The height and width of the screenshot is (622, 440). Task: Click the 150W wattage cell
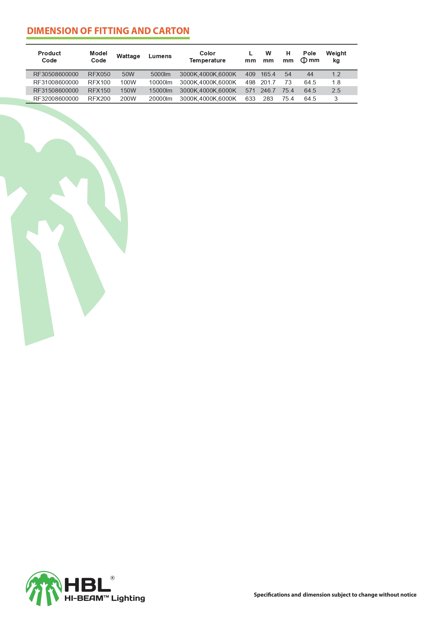(128, 90)
